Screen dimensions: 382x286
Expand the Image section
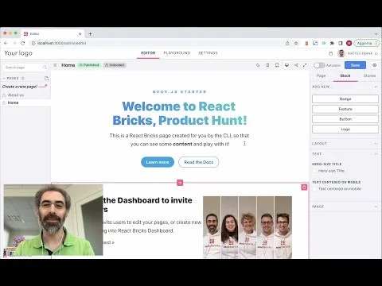click(345, 207)
